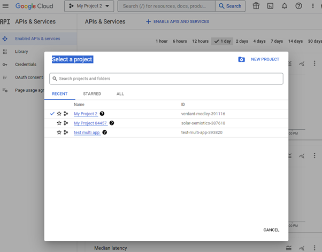Click the Google Cloud logo
This screenshot has width=322, height=252.
(x=34, y=6)
